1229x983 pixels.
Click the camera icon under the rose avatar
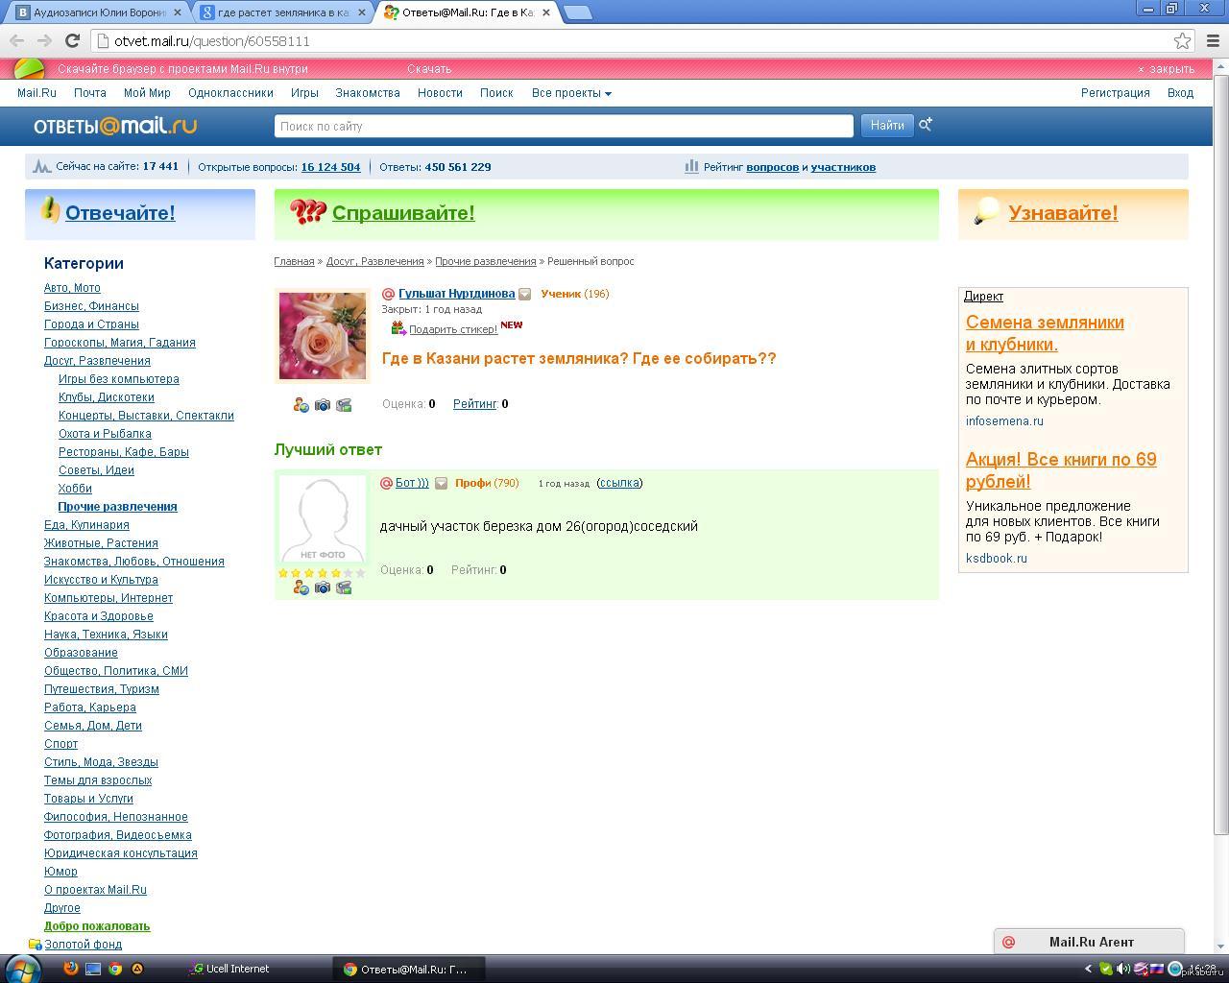tap(323, 406)
